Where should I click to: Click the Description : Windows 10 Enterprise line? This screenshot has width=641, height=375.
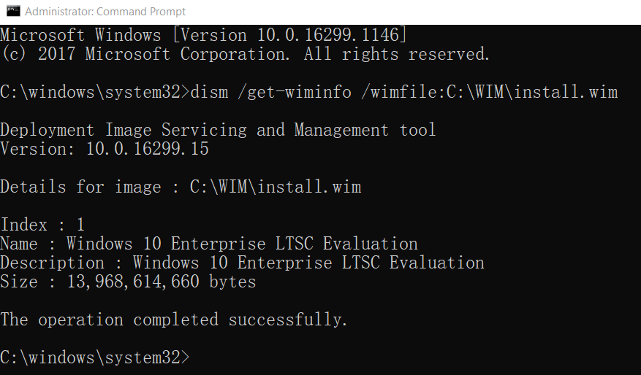click(242, 263)
